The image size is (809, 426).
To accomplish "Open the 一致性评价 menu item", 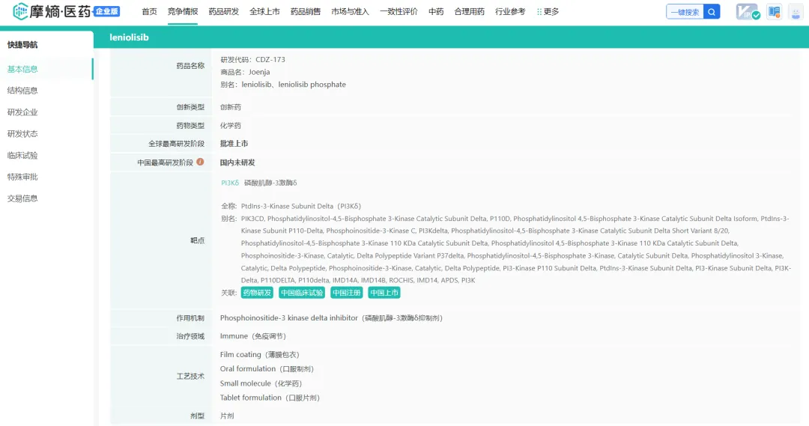I will pos(399,12).
